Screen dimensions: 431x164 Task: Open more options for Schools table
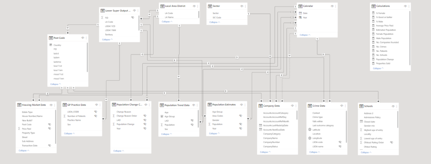pos(397,106)
